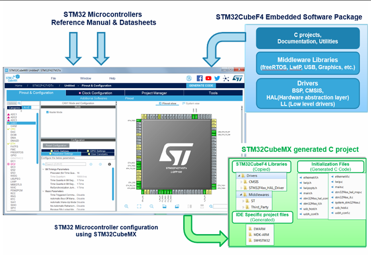Click the Reset Configuration button
Screen dimensions: 371x255
pyautogui.click(x=56, y=145)
